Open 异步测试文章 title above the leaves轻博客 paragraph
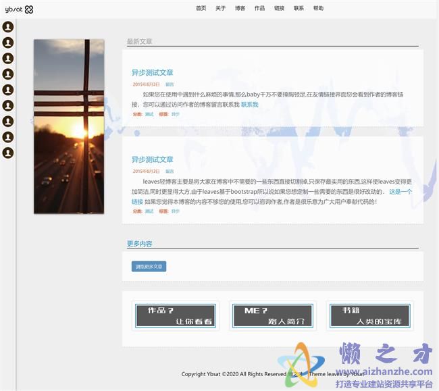The width and height of the screenshot is (439, 391). (153, 160)
